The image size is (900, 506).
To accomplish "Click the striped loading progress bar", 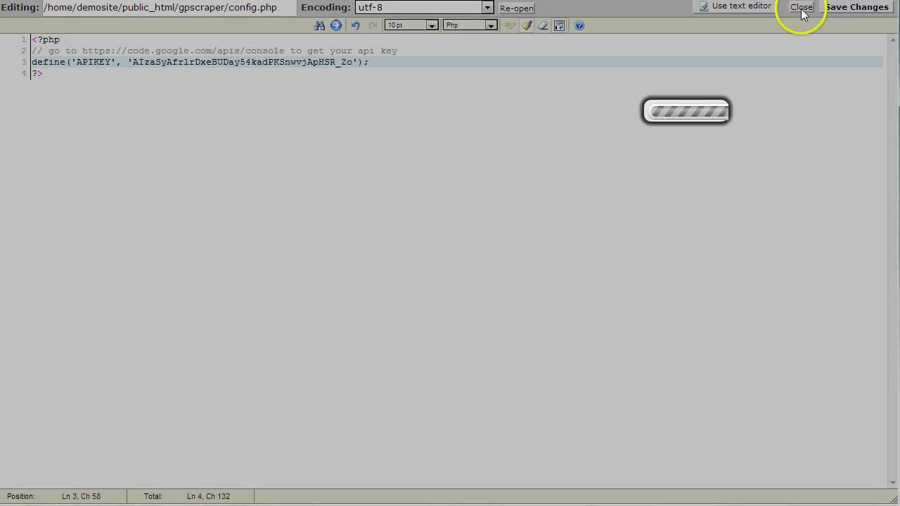I will (687, 111).
